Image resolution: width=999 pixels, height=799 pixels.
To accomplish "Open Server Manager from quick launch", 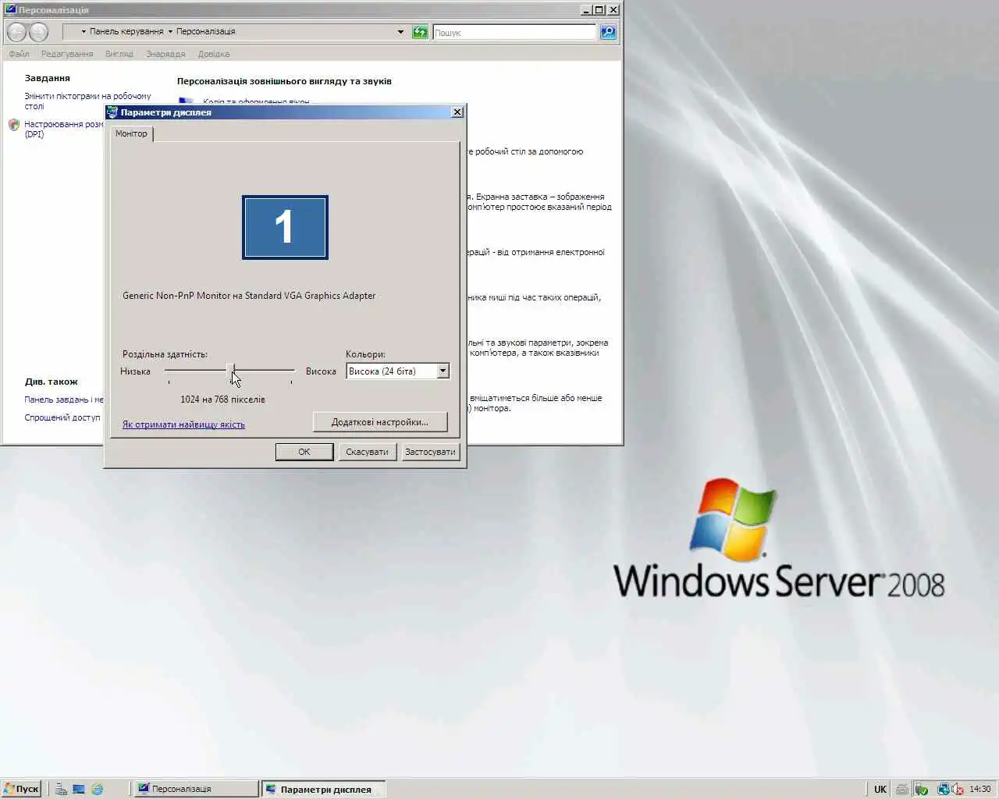I will [61, 789].
